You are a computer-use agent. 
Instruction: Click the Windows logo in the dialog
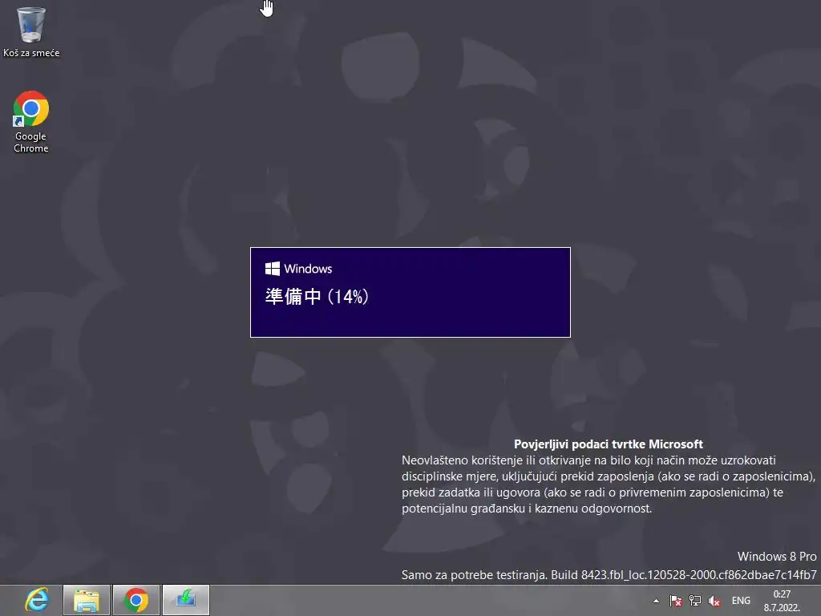point(273,269)
